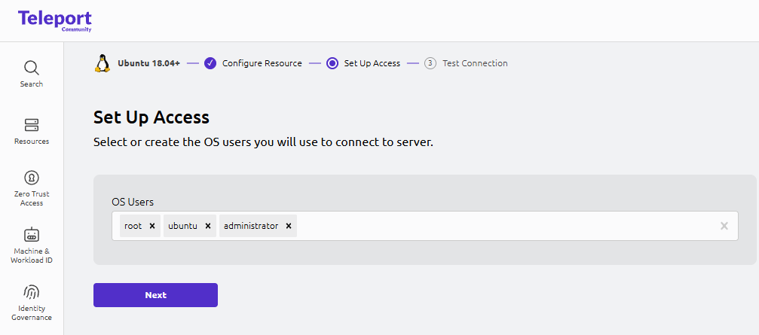This screenshot has height=335, width=759.
Task: Remove the root OS user tag
Action: click(x=151, y=226)
